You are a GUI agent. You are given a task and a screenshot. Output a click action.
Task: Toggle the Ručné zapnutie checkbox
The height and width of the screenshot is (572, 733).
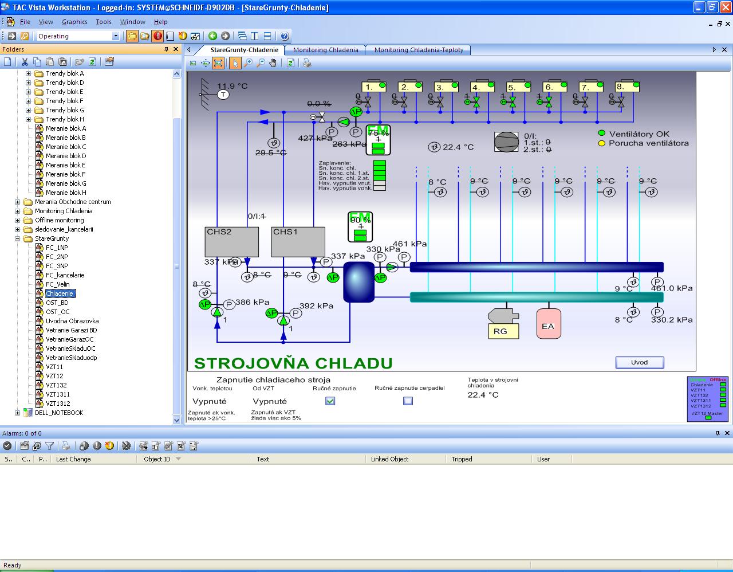[330, 401]
